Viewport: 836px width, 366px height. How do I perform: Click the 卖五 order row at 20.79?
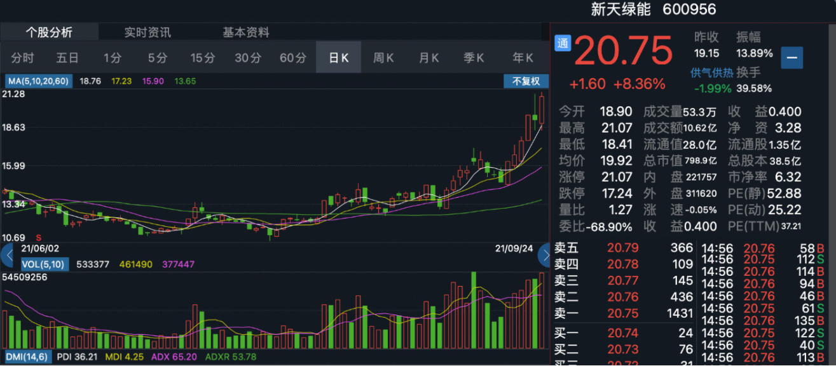[x=624, y=248]
